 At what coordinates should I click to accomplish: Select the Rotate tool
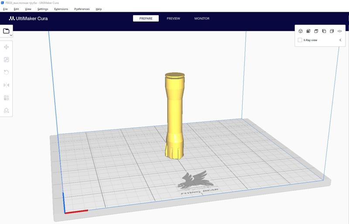tap(6, 72)
